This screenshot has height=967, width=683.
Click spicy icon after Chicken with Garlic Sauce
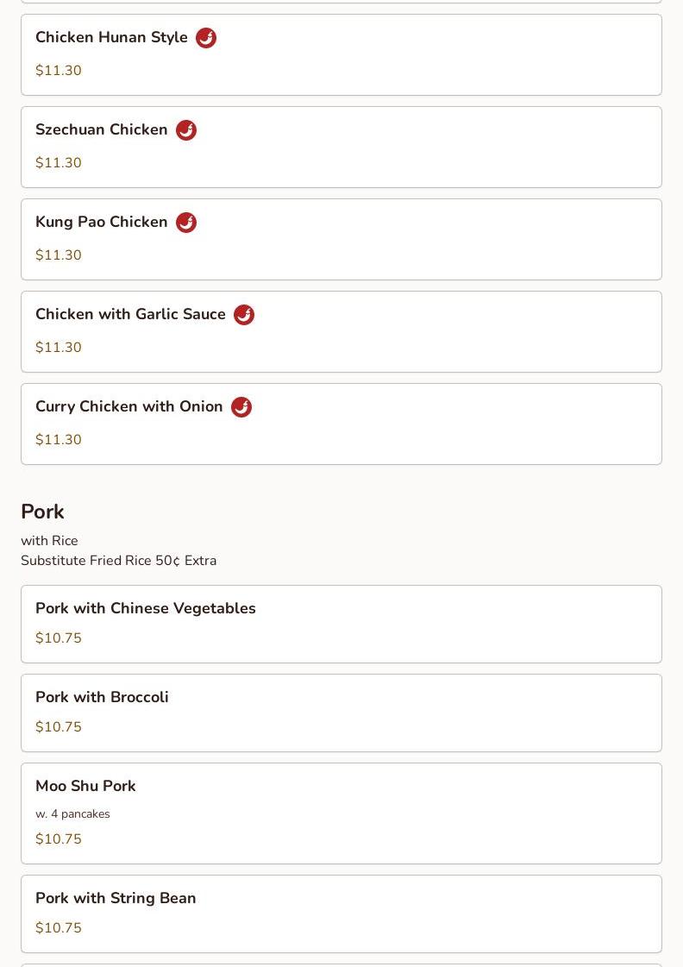pos(244,315)
